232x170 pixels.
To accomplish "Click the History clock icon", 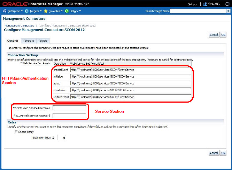I will 67,11.
